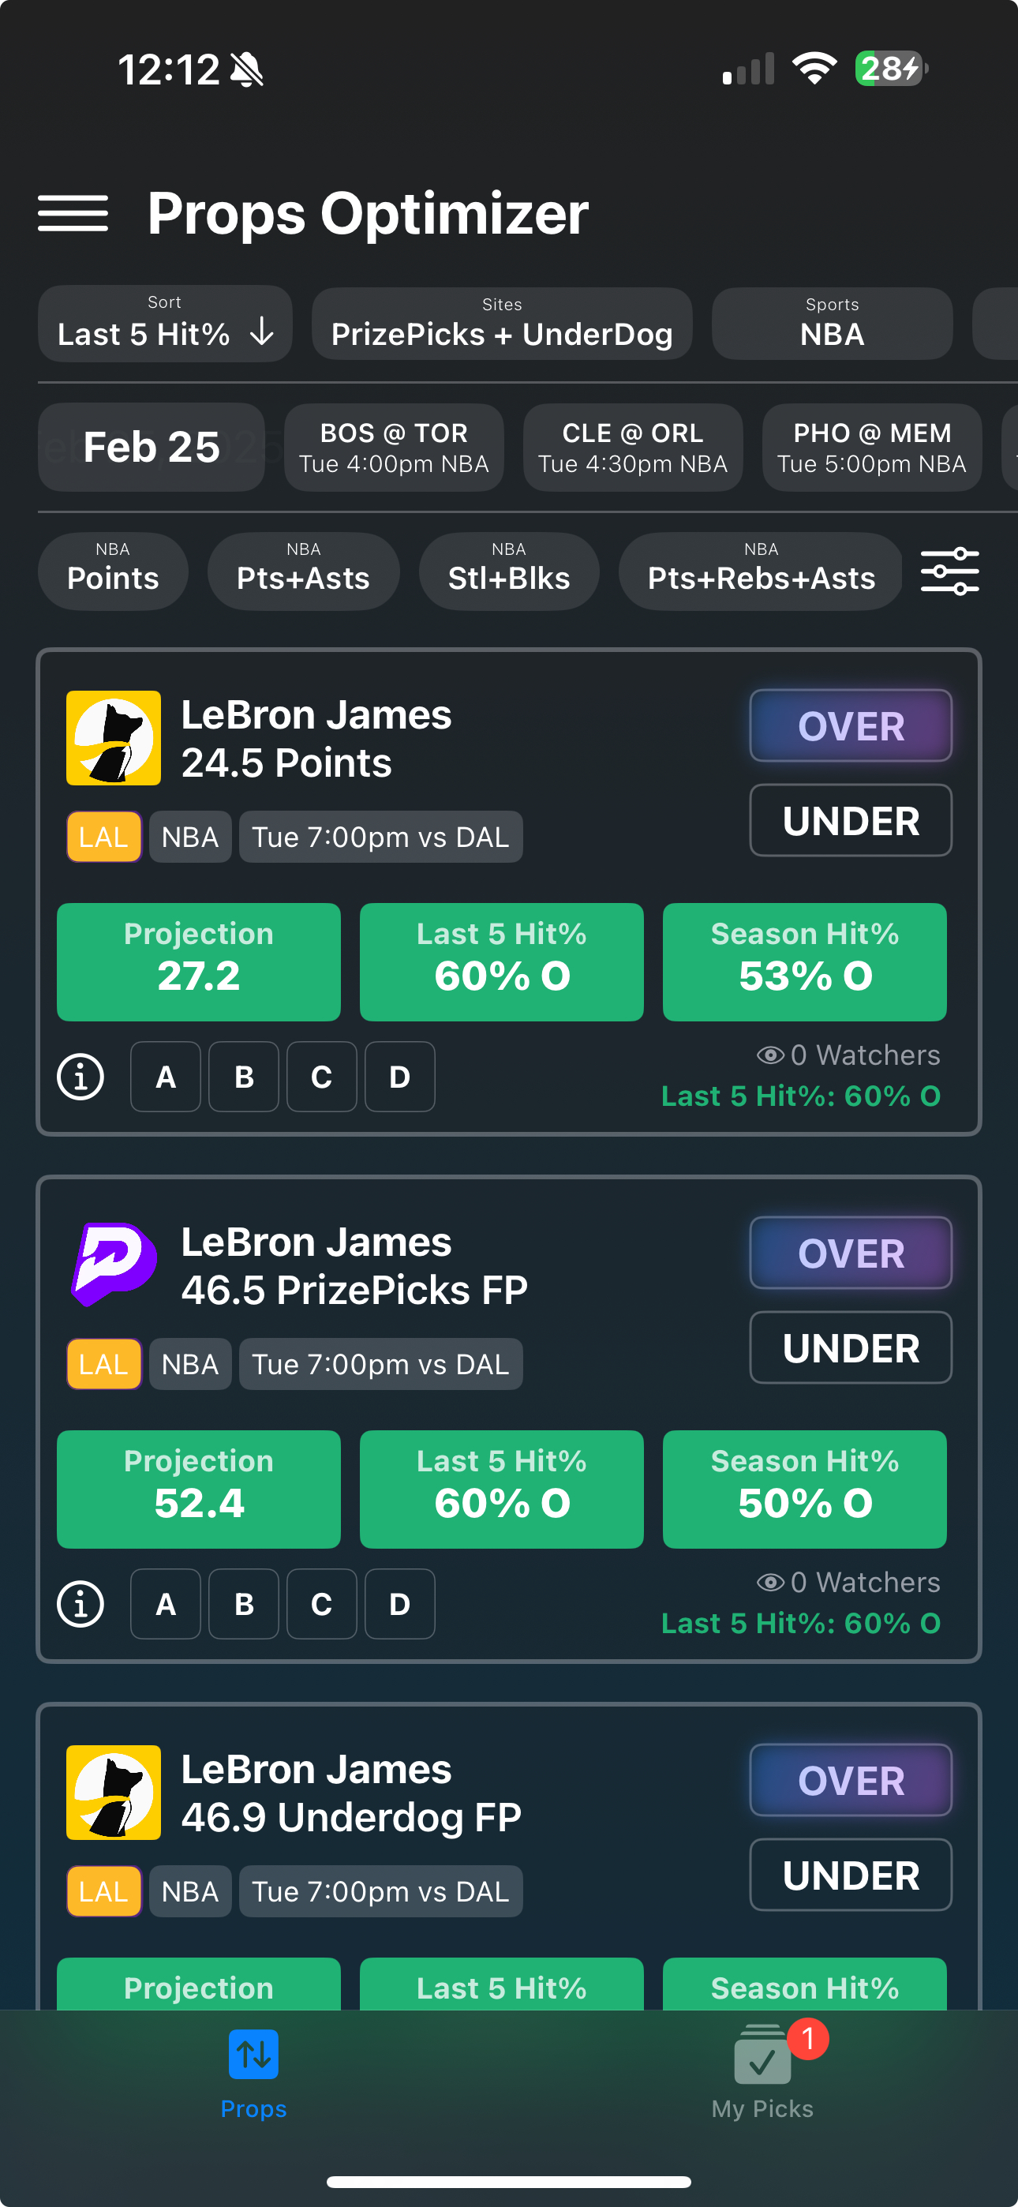
Task: Tap the PrizePicks logo on LeBron 46.5 card
Action: click(114, 1265)
